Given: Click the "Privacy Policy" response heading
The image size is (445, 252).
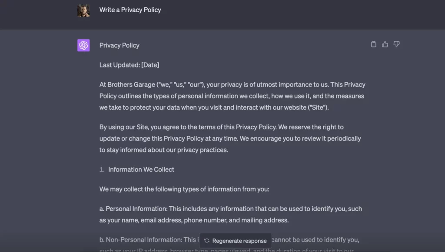Looking at the screenshot, I should [119, 45].
